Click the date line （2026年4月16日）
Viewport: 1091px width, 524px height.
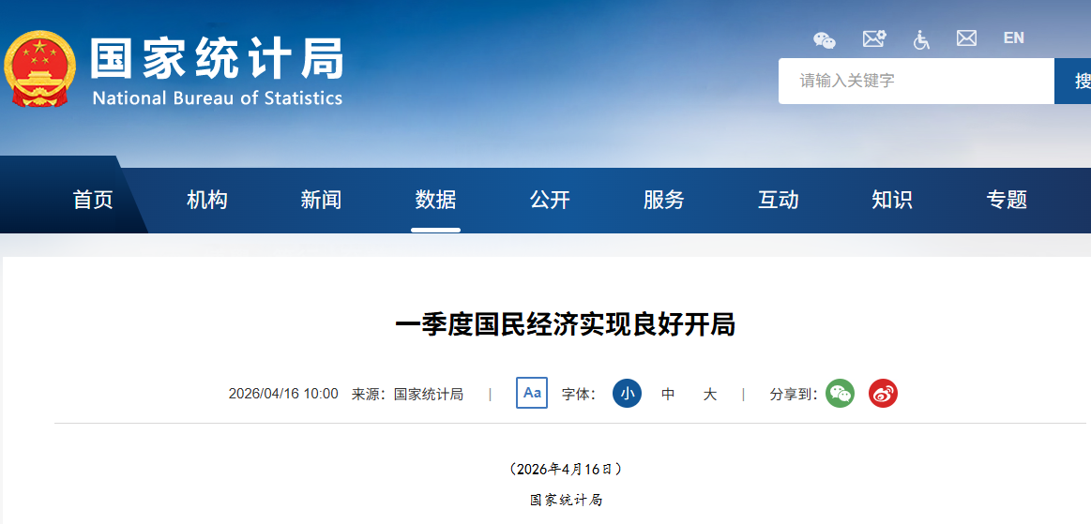coord(565,469)
